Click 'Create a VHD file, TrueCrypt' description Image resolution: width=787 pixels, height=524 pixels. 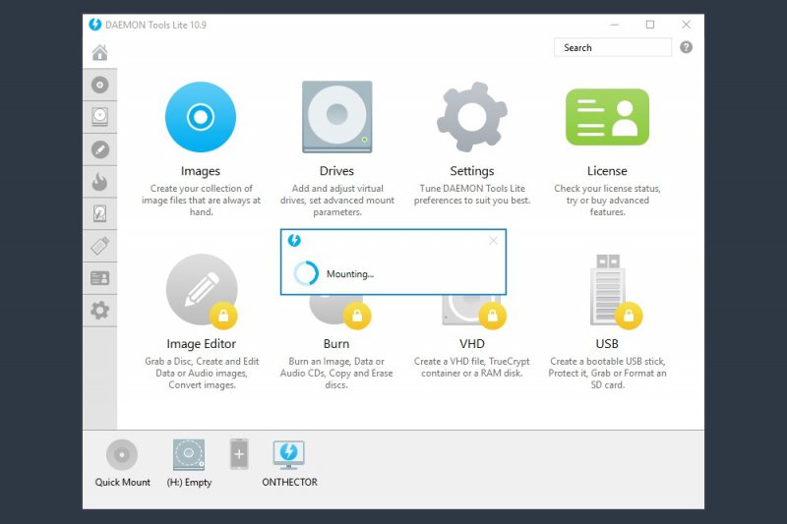coord(472,367)
